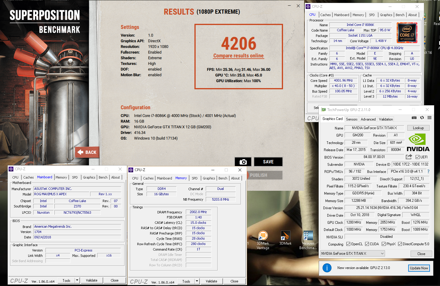Switch to Sensors tab in GPU-Z
This screenshot has height=286, width=440.
pyautogui.click(x=352, y=119)
